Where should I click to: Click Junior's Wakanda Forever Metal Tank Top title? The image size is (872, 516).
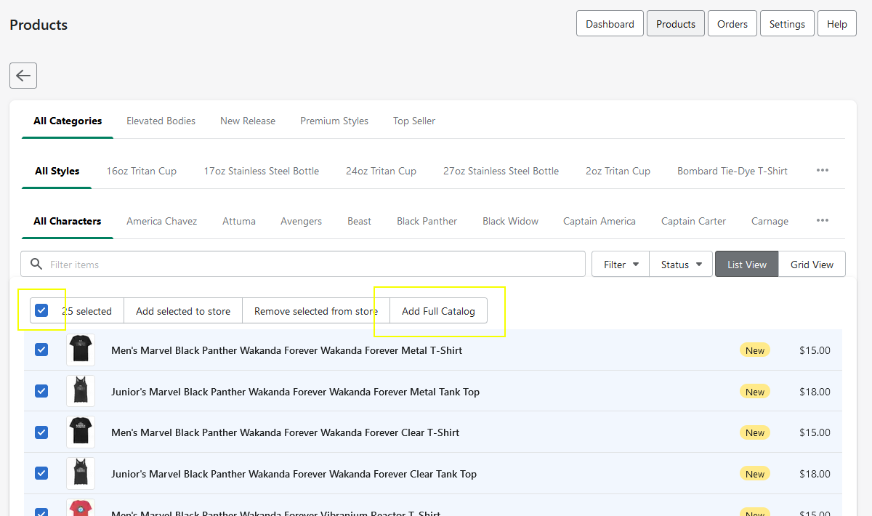[x=295, y=392]
